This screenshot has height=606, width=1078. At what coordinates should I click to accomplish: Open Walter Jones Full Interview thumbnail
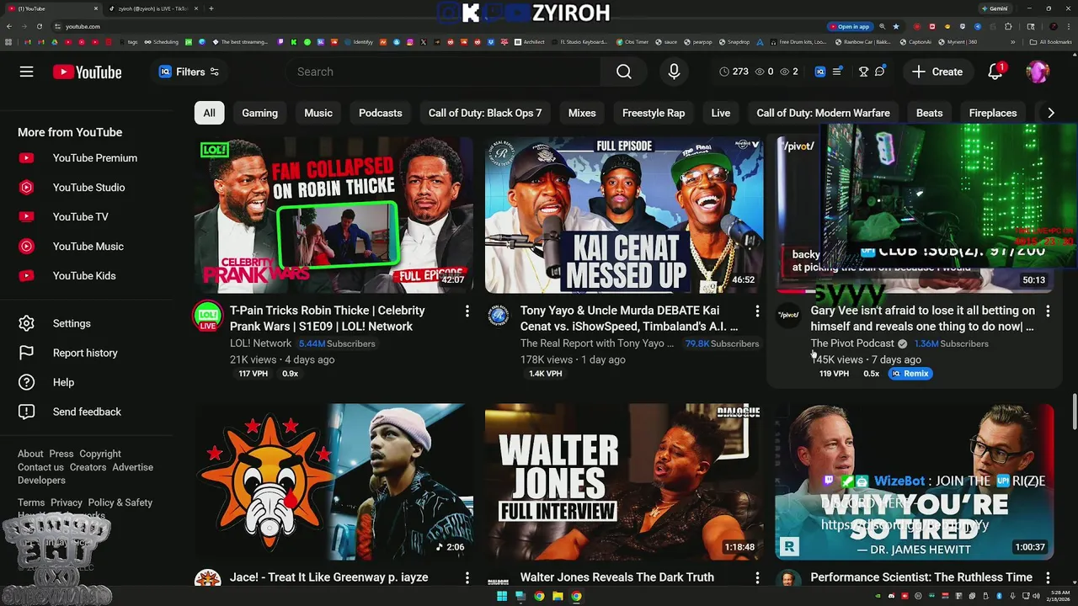(x=624, y=481)
